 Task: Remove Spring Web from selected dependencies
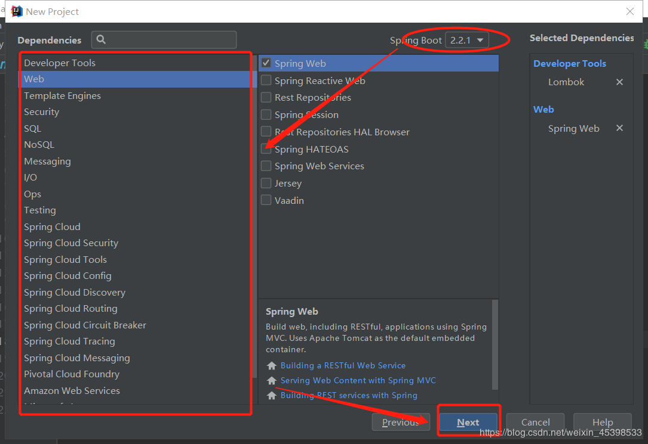[619, 128]
